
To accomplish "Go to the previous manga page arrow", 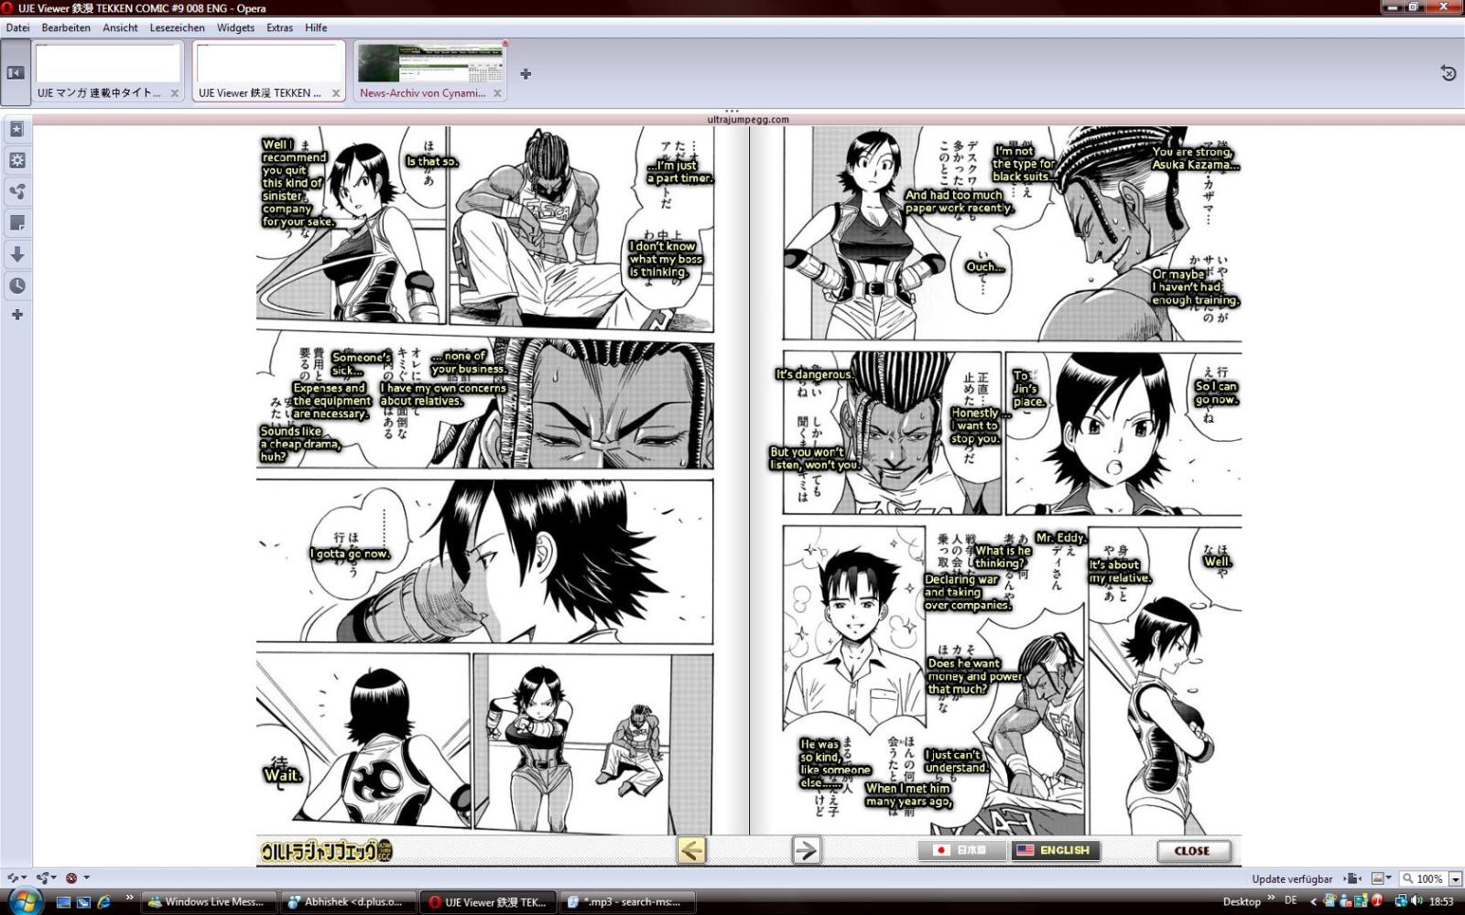I will point(691,850).
